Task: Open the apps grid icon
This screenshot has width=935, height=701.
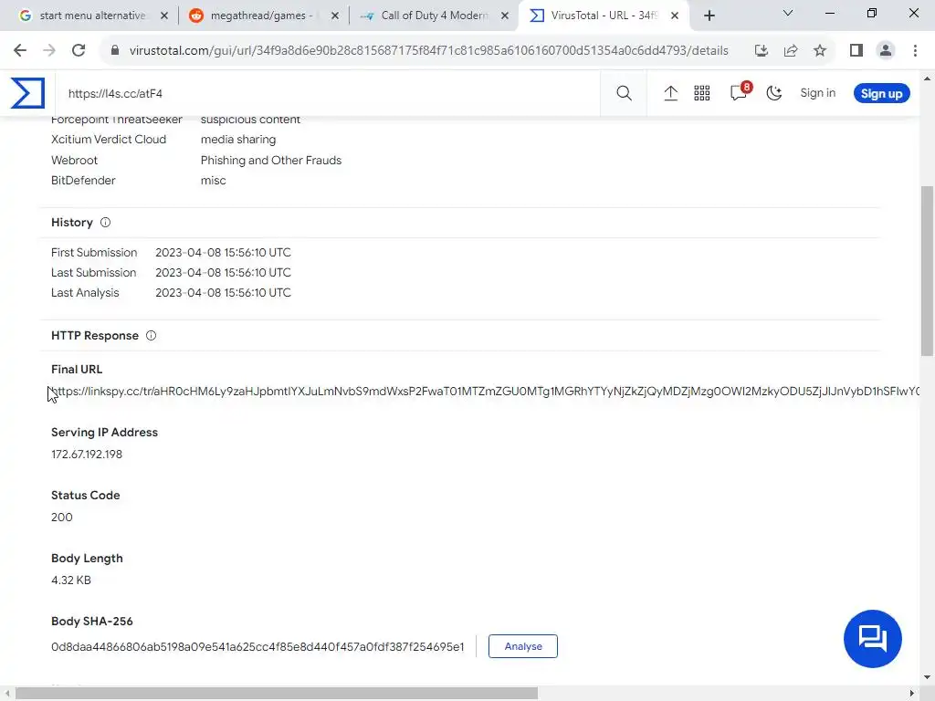Action: 702,93
